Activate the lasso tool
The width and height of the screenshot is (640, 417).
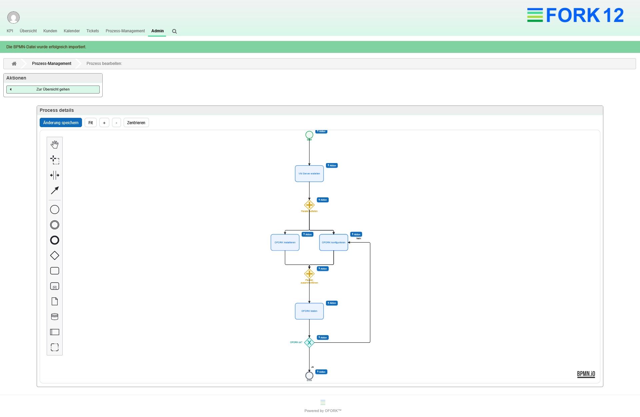(x=54, y=160)
